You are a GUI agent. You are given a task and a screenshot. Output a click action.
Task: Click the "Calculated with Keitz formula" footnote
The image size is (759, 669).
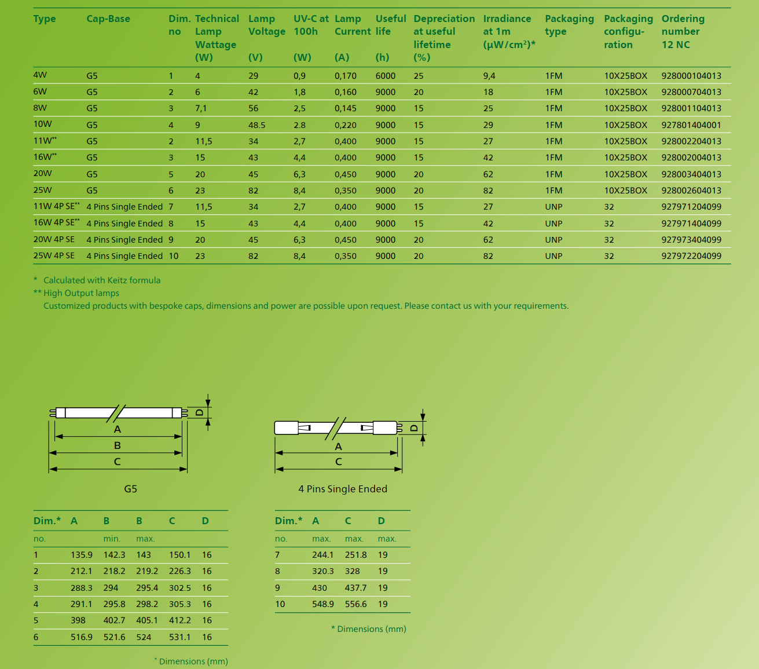click(x=102, y=280)
